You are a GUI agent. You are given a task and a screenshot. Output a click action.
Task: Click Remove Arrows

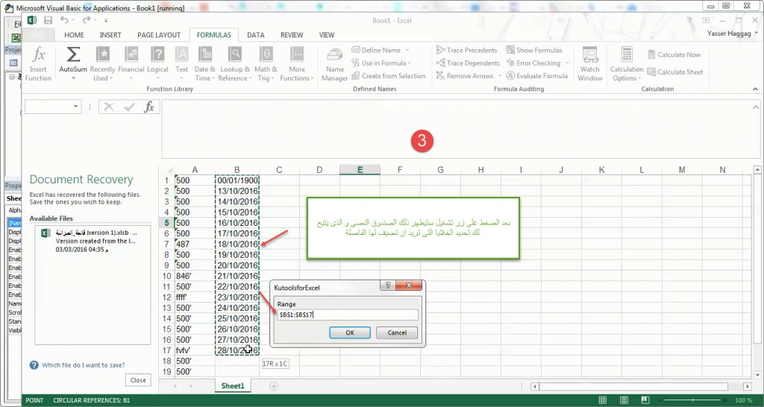tap(465, 76)
